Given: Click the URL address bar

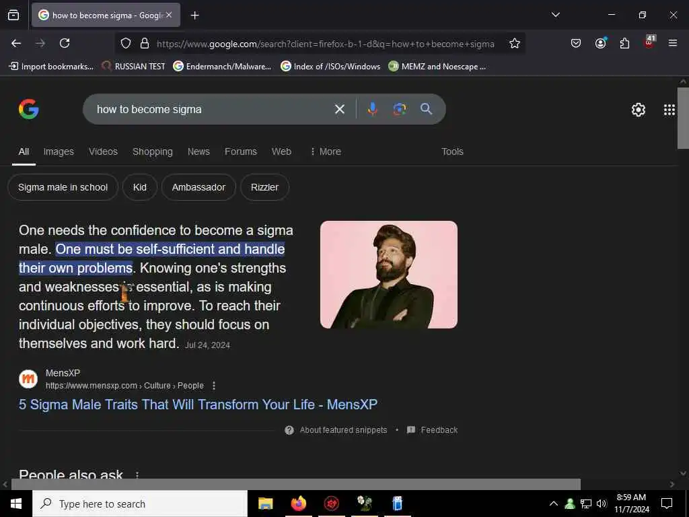Looking at the screenshot, I should pos(325,44).
